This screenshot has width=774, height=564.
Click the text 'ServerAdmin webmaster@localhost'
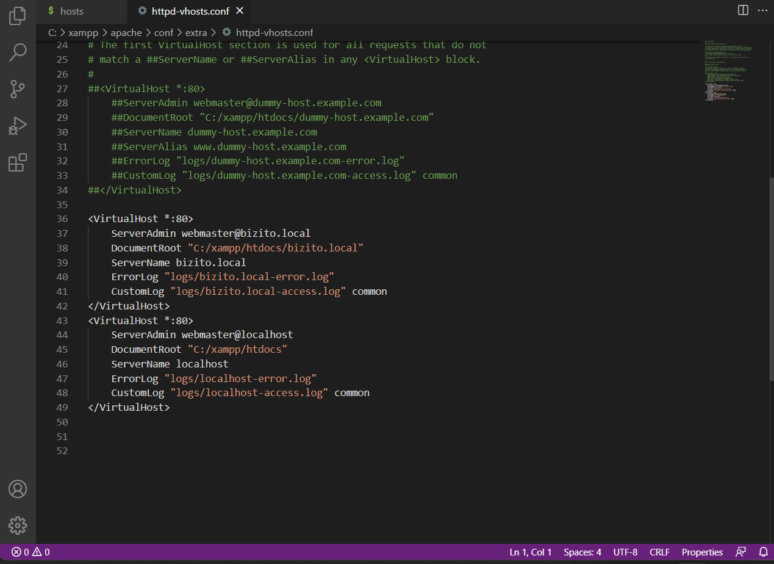tap(202, 334)
